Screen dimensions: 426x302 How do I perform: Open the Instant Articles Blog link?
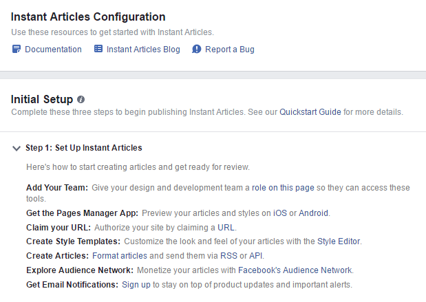click(x=143, y=50)
